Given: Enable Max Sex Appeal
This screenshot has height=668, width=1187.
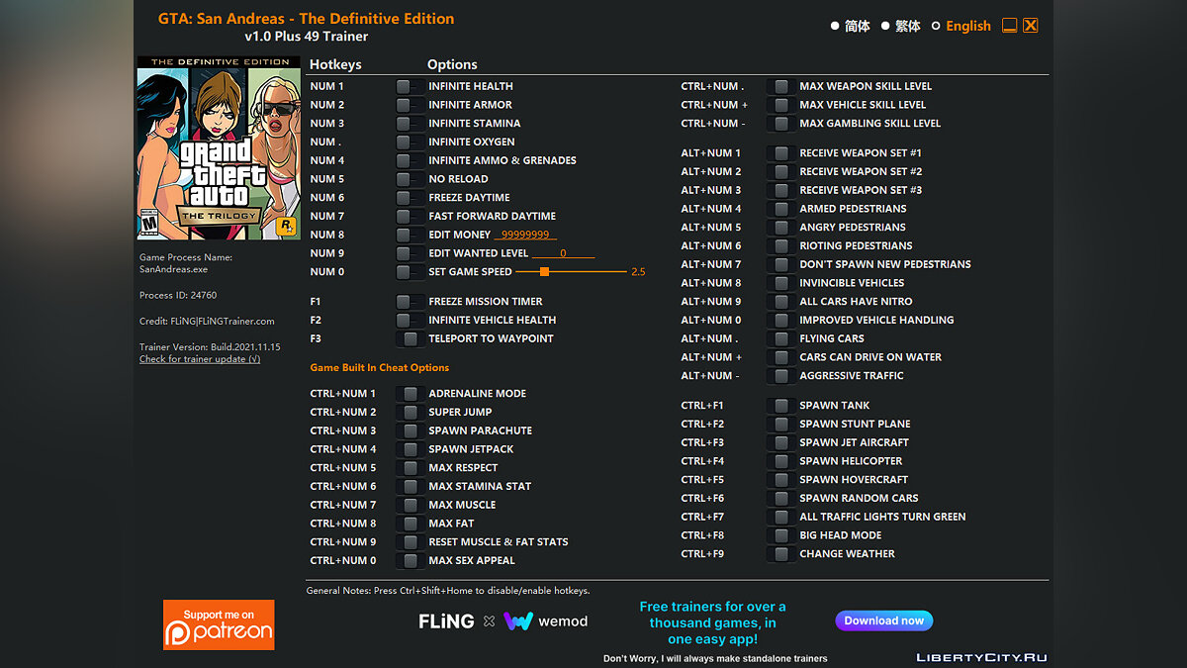Looking at the screenshot, I should [410, 561].
